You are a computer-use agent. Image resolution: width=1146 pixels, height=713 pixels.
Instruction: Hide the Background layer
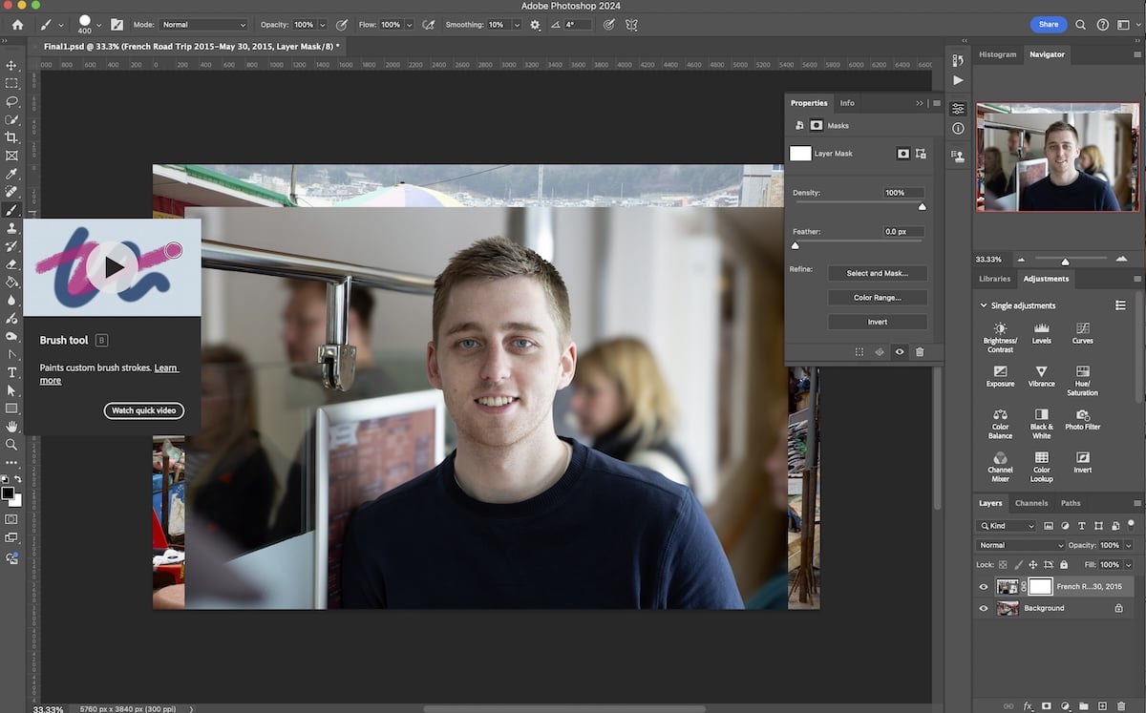984,608
